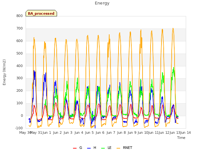Viewport: 205px width, 154px height.
Task: Click the Jun 9 x-axis date
Action: click(132, 133)
